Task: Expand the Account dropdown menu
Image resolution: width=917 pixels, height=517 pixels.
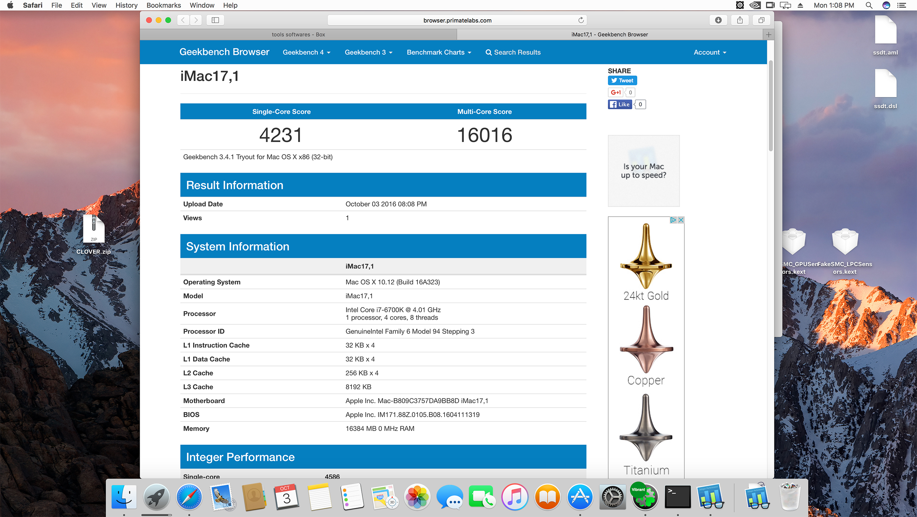Action: click(710, 52)
